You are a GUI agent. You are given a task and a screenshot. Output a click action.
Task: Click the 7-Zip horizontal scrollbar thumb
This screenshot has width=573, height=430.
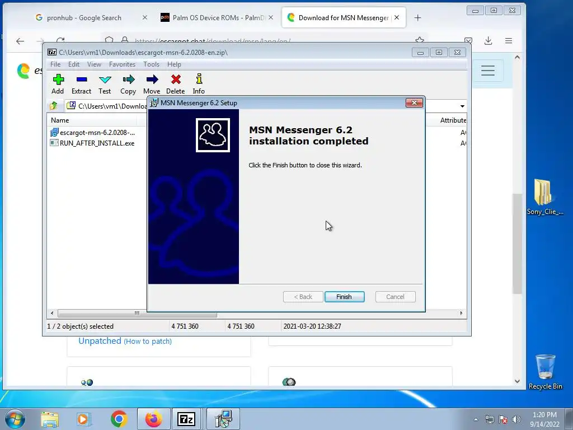pyautogui.click(x=137, y=313)
